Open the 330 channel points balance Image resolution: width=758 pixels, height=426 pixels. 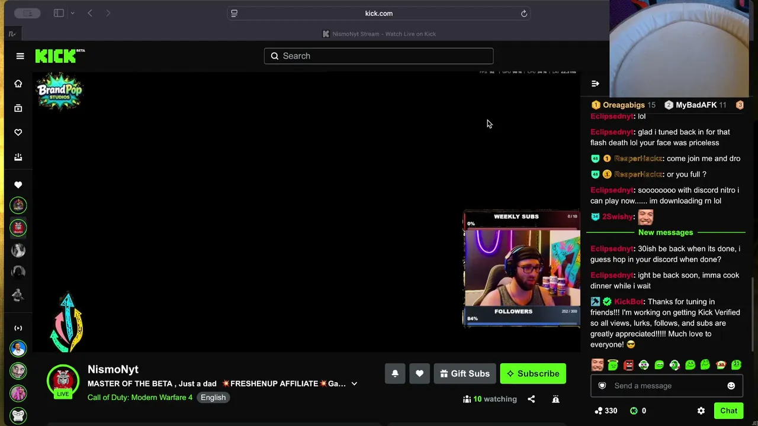click(x=606, y=411)
